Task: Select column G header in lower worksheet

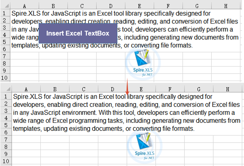Action: 199,89
